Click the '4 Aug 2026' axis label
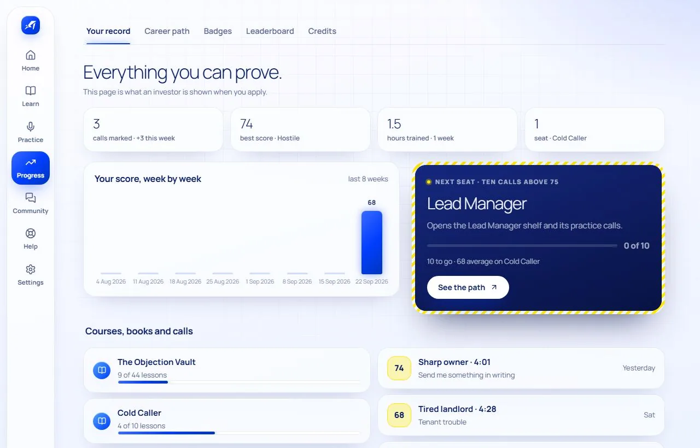 click(x=111, y=281)
